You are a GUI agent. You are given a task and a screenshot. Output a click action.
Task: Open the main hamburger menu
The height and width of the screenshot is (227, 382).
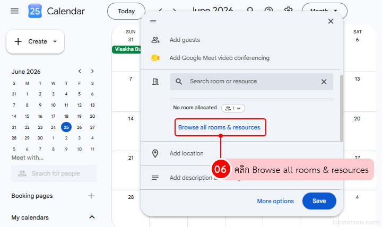pyautogui.click(x=15, y=11)
